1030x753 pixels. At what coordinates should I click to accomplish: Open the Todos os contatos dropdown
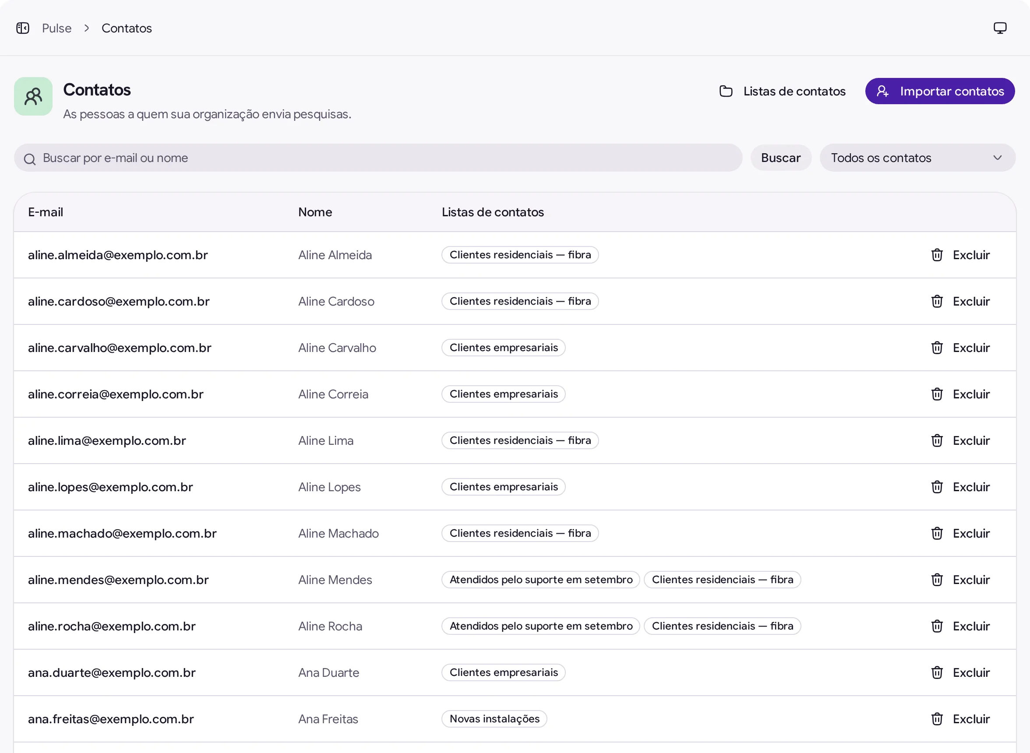point(917,158)
